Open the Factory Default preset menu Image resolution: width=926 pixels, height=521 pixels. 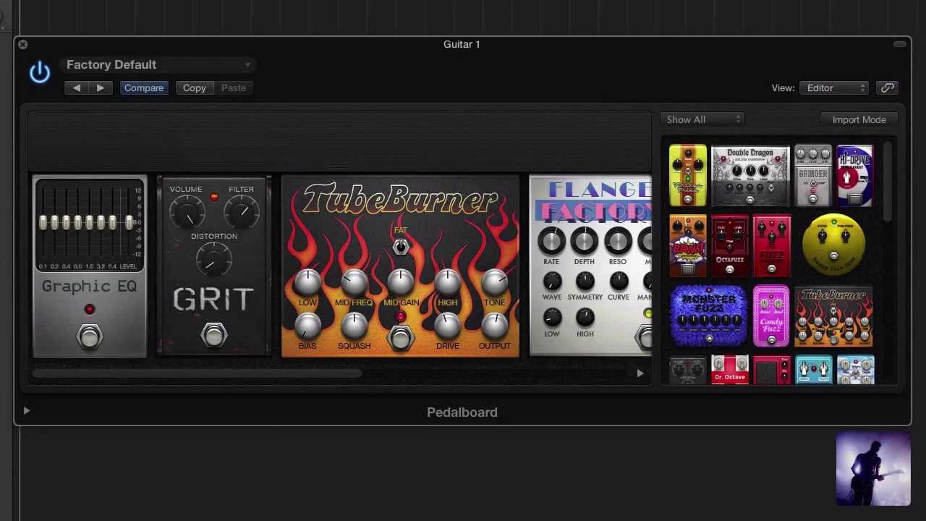(158, 64)
